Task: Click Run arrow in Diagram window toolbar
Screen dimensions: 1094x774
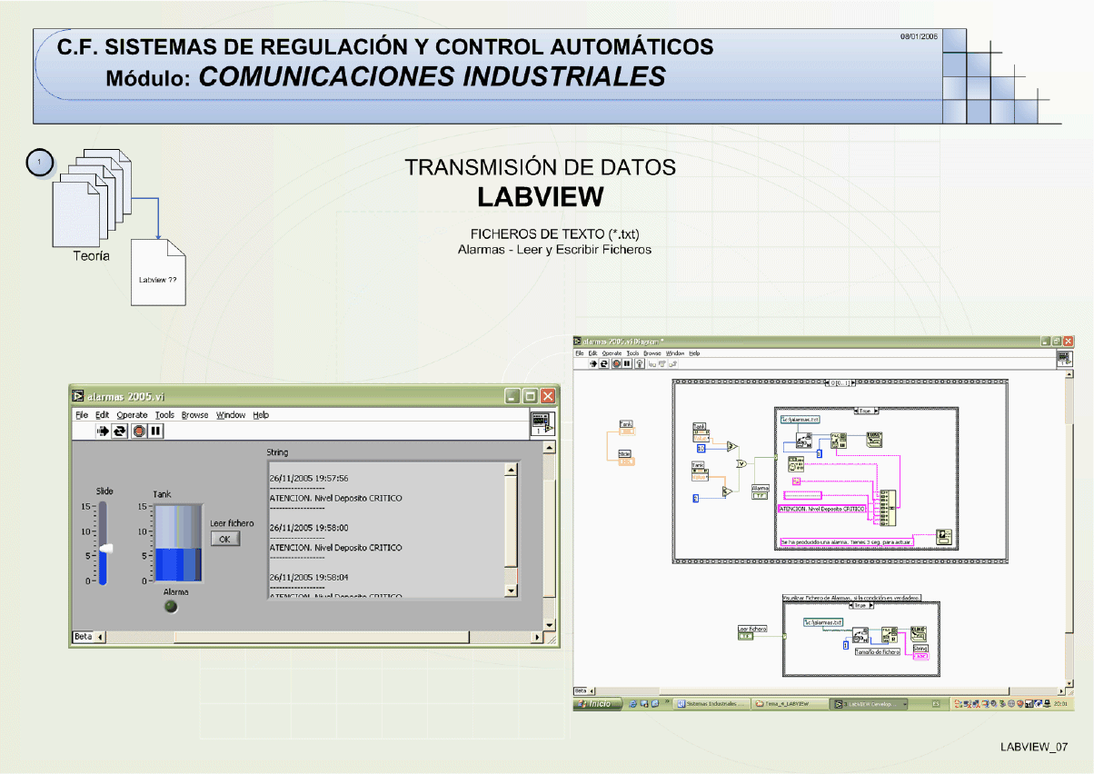Action: [x=593, y=363]
